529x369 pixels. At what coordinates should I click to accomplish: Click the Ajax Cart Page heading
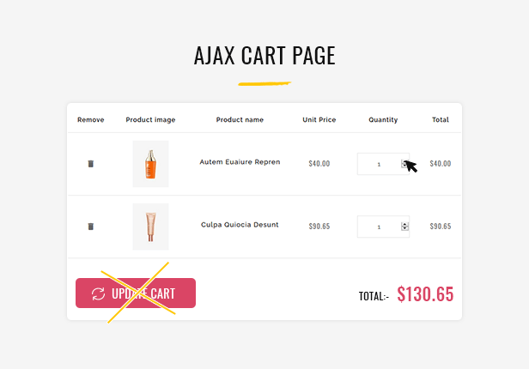(x=264, y=55)
